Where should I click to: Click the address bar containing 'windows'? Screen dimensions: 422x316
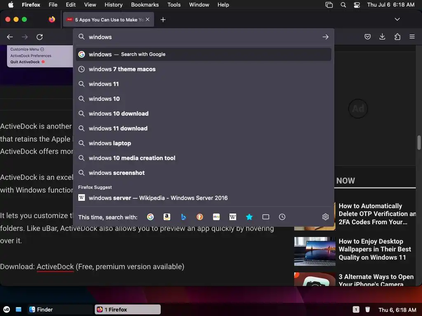[x=204, y=37]
